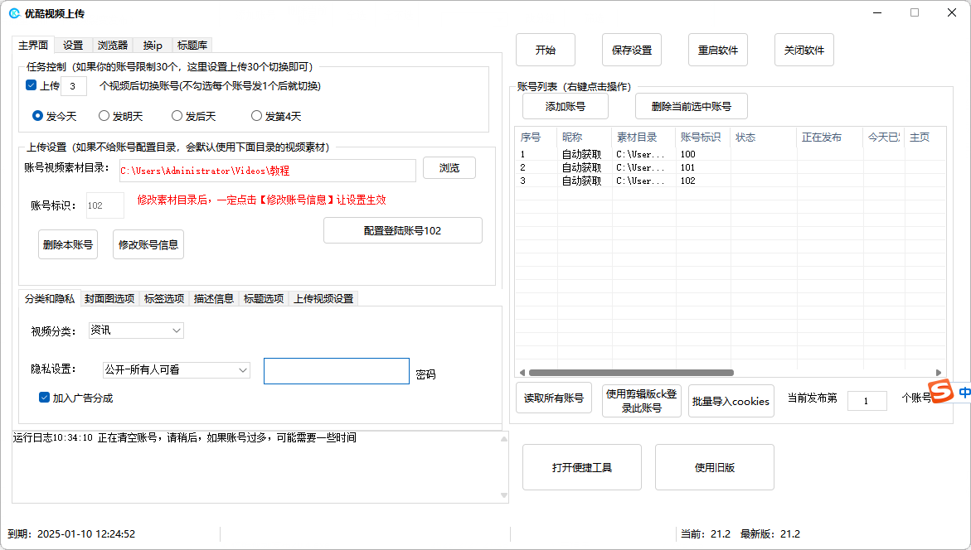Click the 密码 input field
971x550 pixels.
337,371
